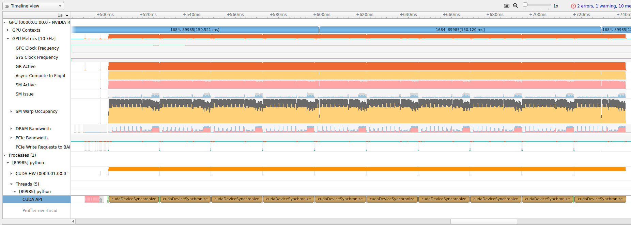Collapse the Threads (5) group
Viewport: 631px width, 225px height.
click(11, 184)
